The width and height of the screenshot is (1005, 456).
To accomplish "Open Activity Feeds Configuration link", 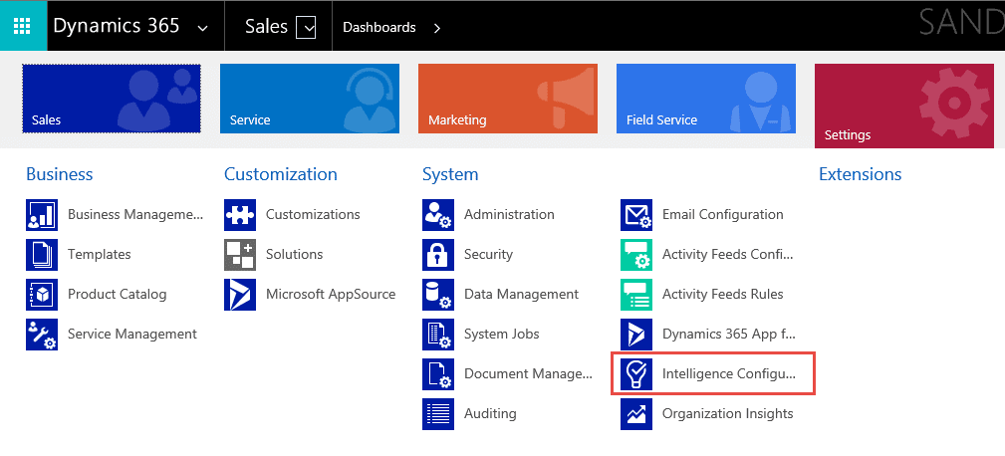I will click(x=728, y=254).
